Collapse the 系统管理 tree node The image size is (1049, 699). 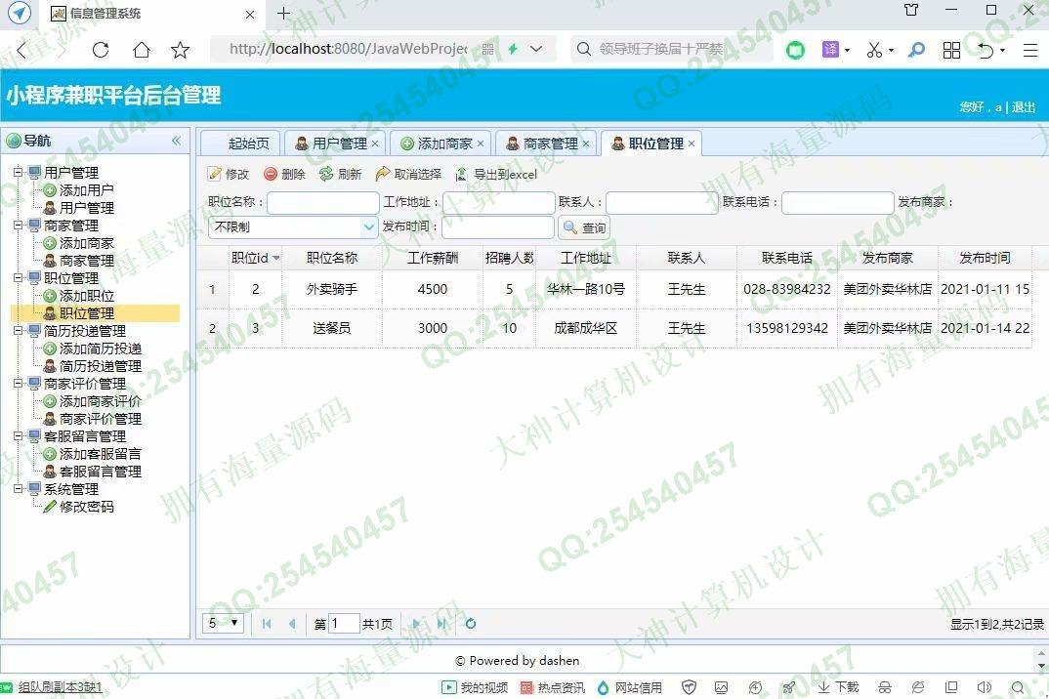click(18, 488)
